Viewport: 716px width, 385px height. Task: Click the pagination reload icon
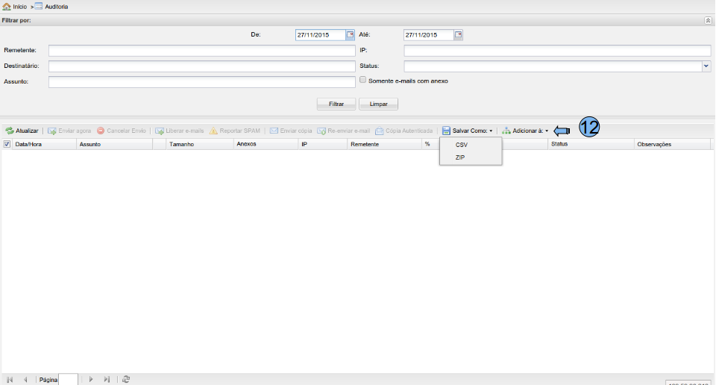click(126, 380)
